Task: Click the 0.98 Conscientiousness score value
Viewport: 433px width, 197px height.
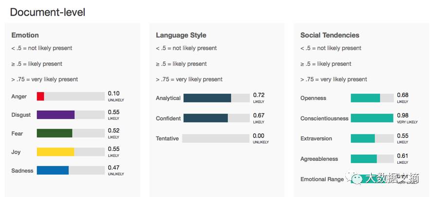Action: pos(403,116)
